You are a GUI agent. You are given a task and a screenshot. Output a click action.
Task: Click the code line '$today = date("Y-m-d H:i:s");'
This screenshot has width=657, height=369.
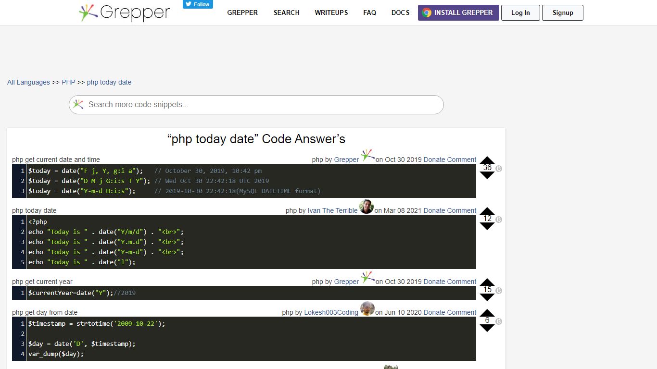pos(82,191)
